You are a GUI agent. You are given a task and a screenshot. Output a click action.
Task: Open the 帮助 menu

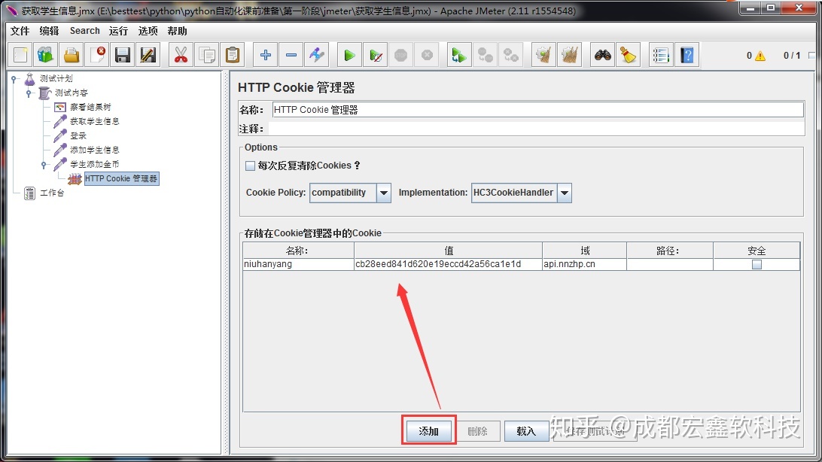coord(177,31)
